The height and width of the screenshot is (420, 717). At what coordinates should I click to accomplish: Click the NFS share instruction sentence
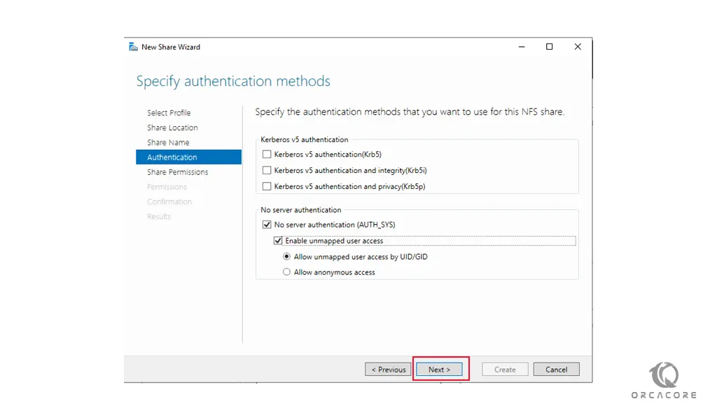pos(410,112)
